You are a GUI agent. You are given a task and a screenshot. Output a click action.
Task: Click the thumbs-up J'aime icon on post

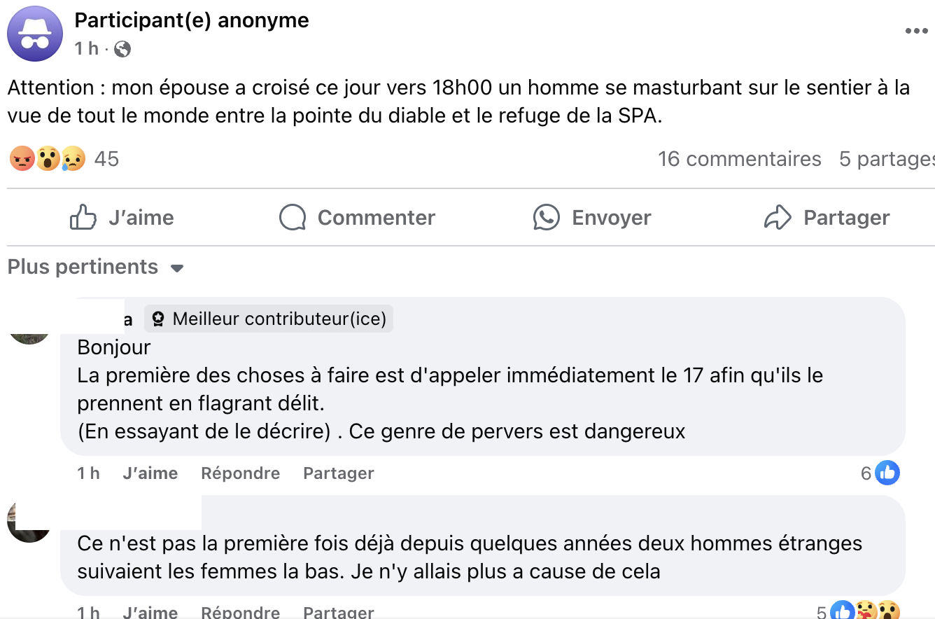click(x=83, y=218)
